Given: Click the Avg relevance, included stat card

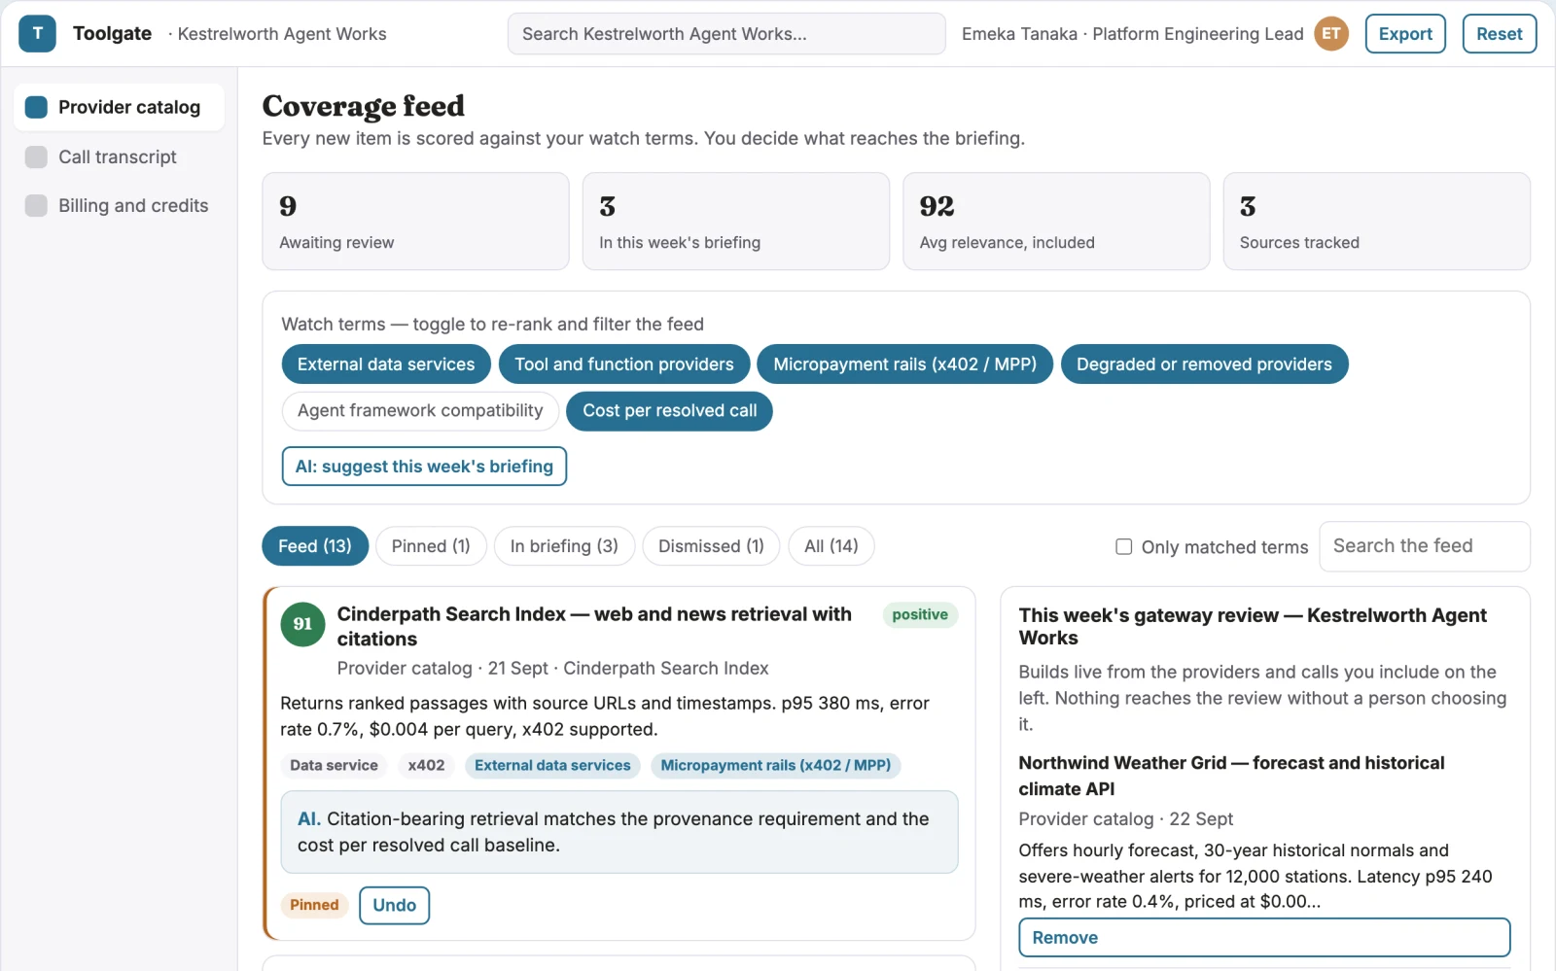Looking at the screenshot, I should [x=1056, y=222].
